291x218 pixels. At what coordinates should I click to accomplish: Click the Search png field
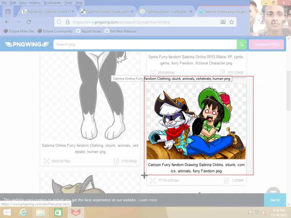[145, 45]
